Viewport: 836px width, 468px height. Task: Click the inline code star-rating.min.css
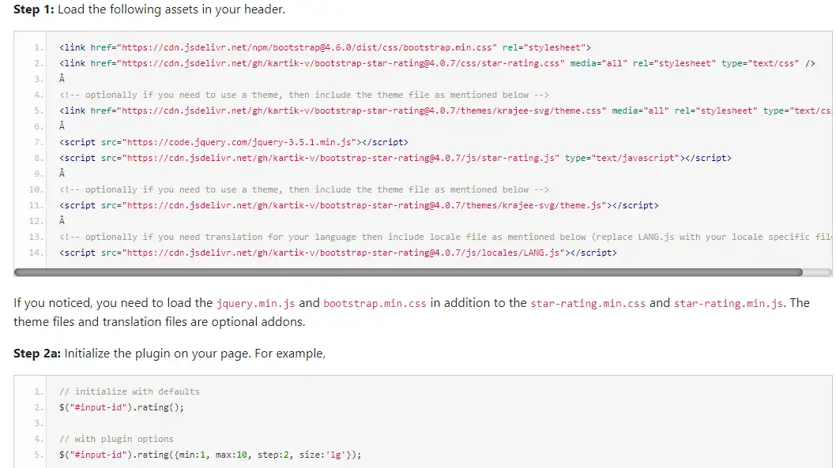pyautogui.click(x=588, y=304)
